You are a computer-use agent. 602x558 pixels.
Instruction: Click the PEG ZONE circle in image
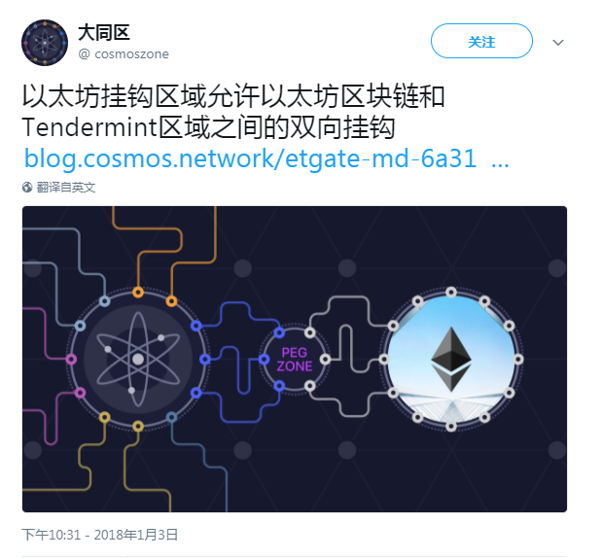click(x=295, y=360)
